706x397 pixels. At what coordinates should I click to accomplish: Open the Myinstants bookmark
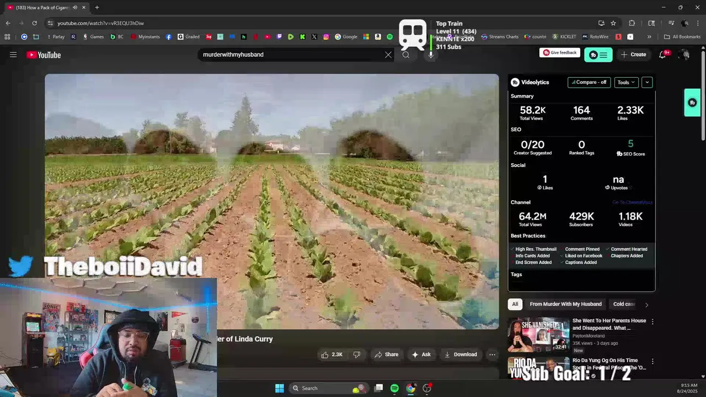click(x=145, y=37)
